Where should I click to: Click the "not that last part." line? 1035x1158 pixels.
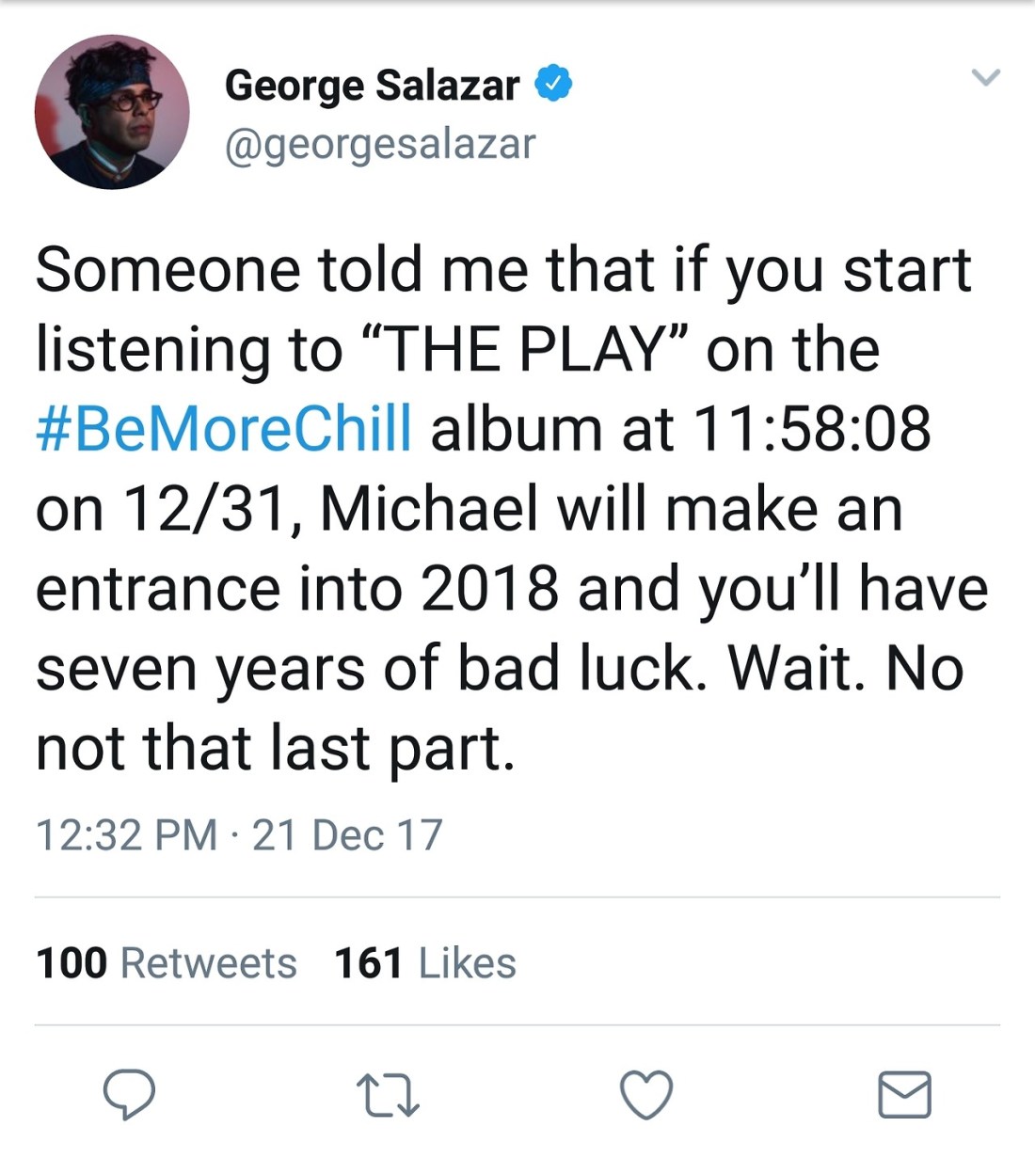click(276, 749)
